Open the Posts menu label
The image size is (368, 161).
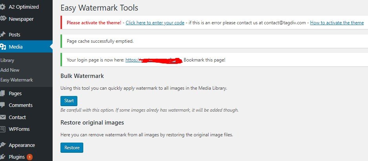tap(15, 35)
